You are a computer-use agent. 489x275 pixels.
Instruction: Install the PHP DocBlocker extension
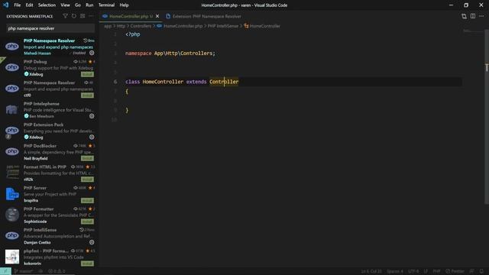(87, 158)
